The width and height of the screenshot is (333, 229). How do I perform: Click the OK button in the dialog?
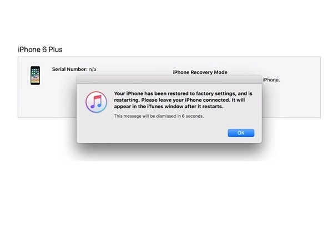241,133
